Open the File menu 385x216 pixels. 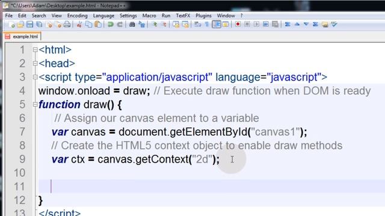[9, 16]
